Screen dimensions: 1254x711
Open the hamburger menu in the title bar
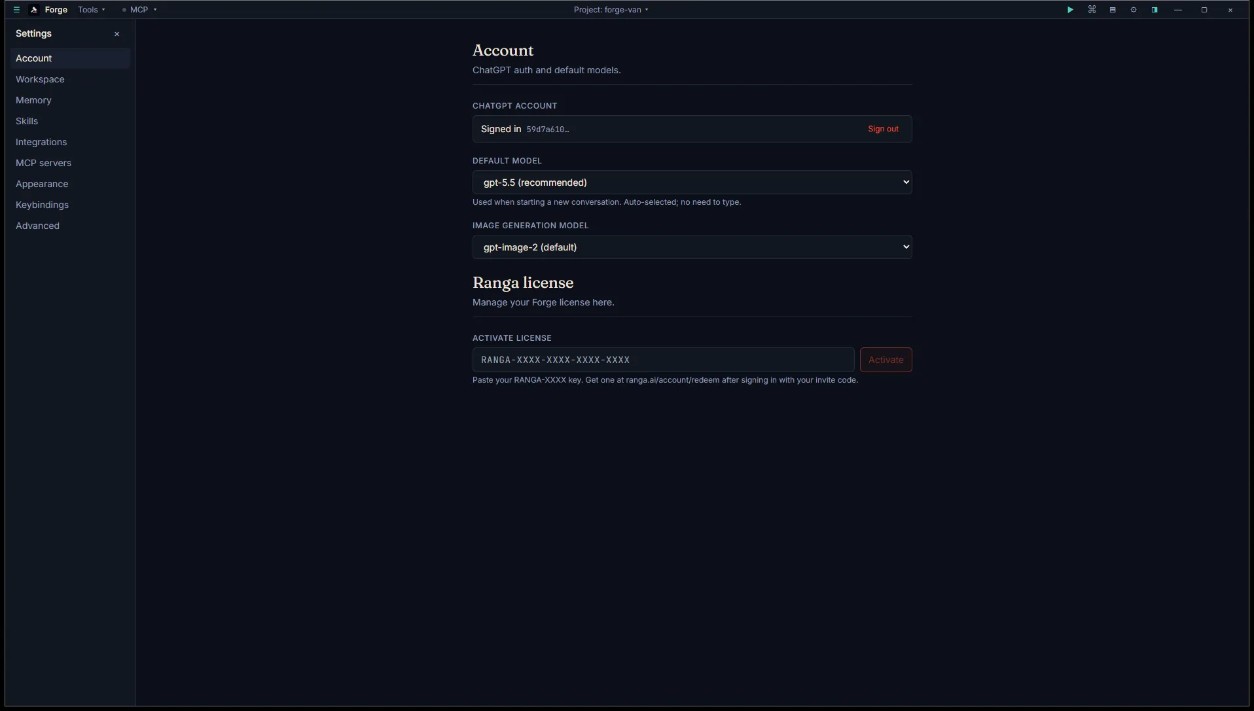17,10
